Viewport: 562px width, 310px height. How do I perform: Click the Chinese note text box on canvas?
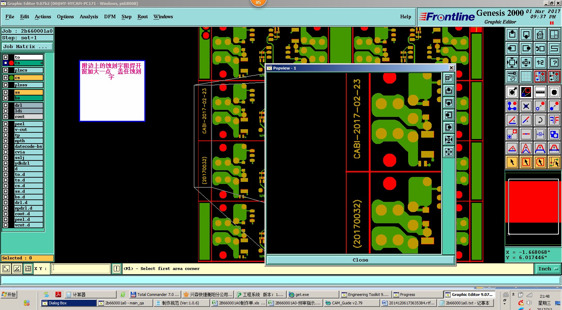click(112, 91)
